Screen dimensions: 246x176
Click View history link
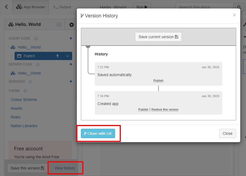tap(65, 168)
